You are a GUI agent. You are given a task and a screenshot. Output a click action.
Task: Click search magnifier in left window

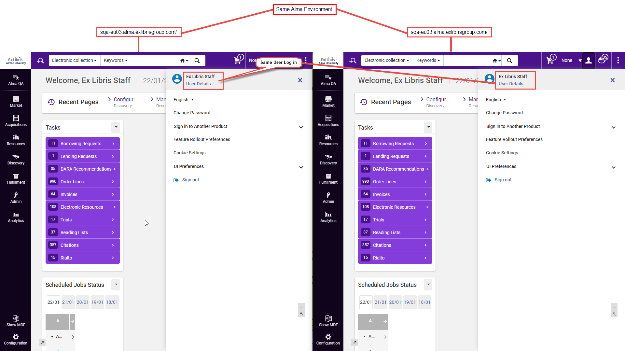(x=197, y=61)
